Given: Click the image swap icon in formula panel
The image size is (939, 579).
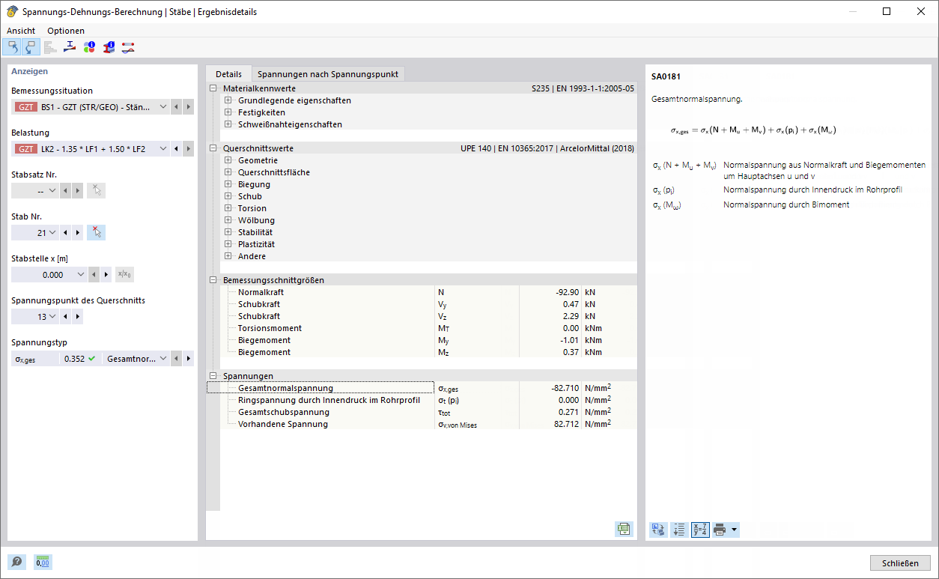Looking at the screenshot, I should coord(659,530).
